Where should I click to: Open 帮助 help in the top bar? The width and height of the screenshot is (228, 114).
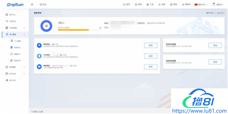pyautogui.click(x=138, y=5)
